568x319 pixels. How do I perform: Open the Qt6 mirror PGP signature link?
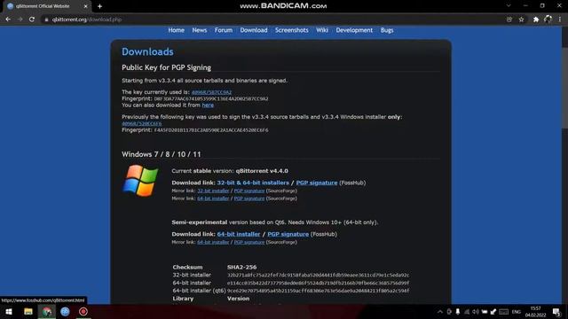[249, 242]
